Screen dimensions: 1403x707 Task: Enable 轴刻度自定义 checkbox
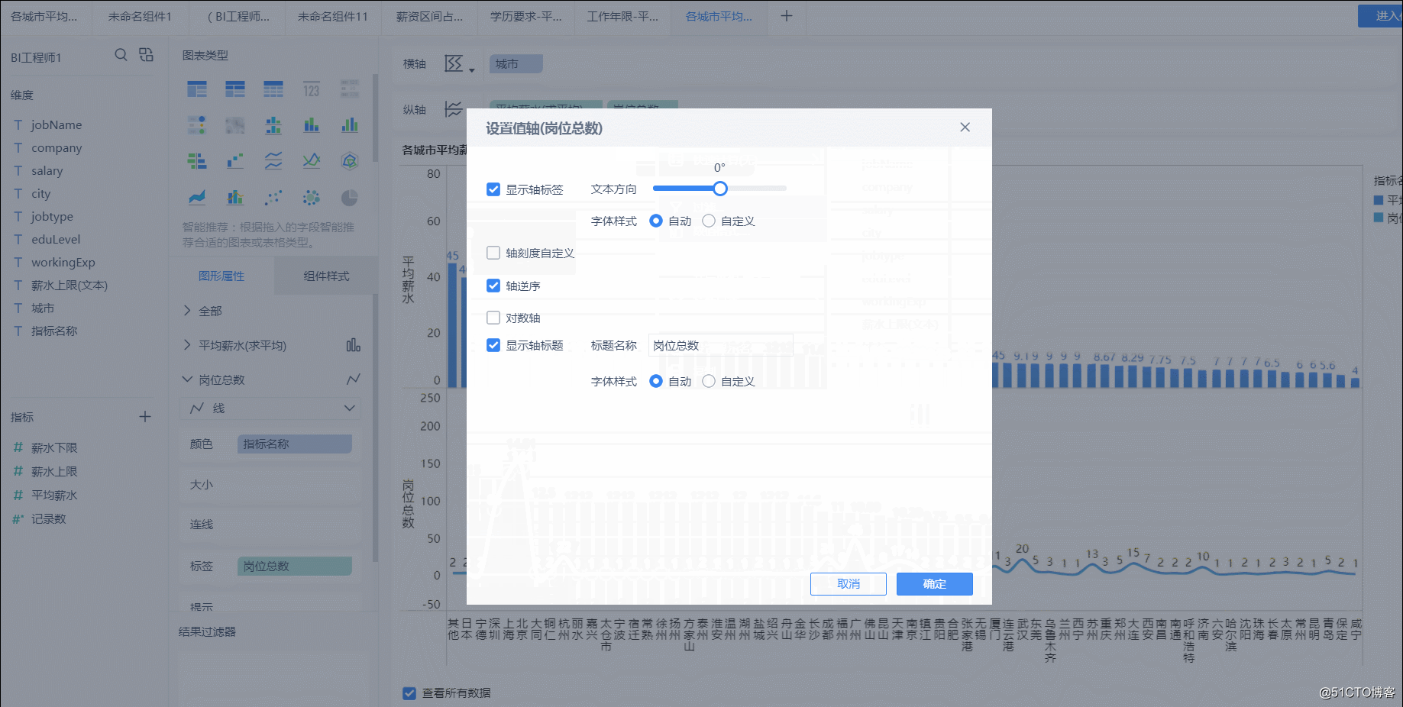[x=493, y=253]
